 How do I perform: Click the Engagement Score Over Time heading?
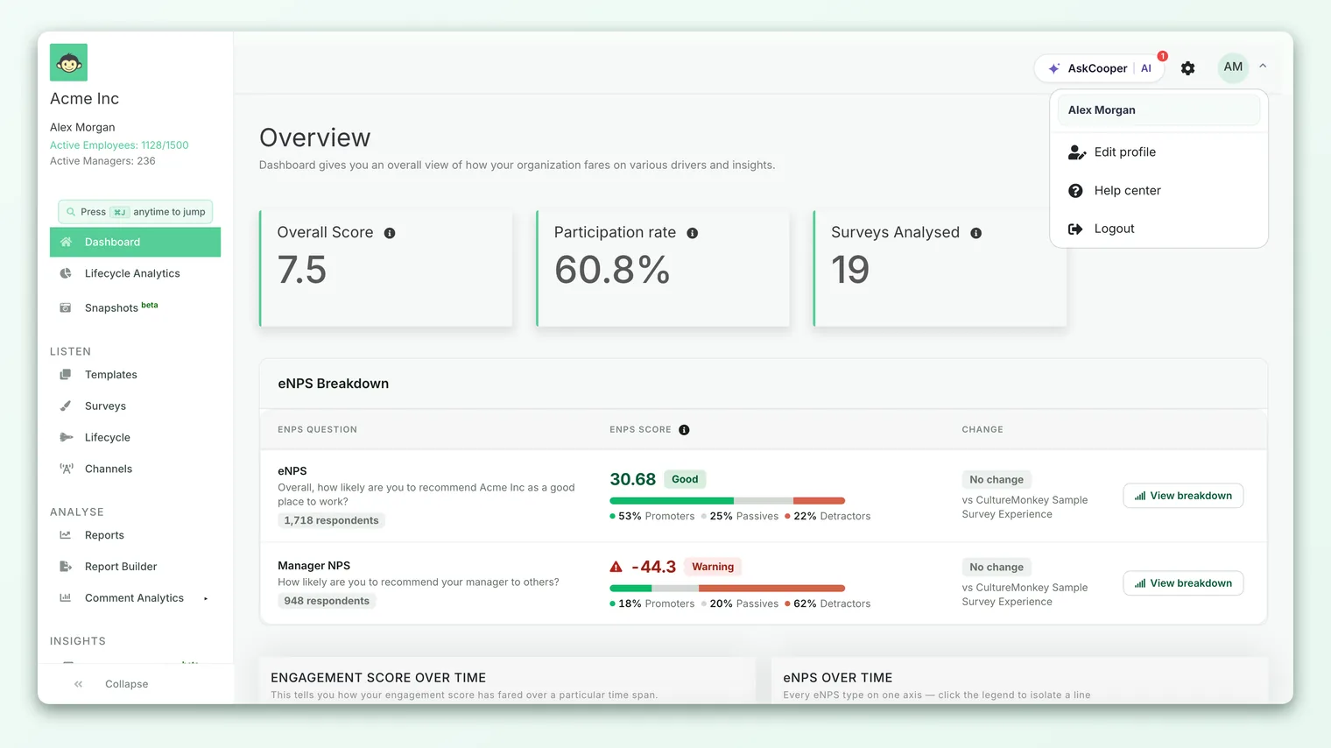pos(378,678)
